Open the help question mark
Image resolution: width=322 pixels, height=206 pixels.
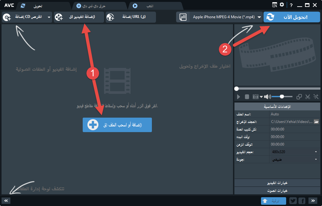pyautogui.click(x=291, y=5)
